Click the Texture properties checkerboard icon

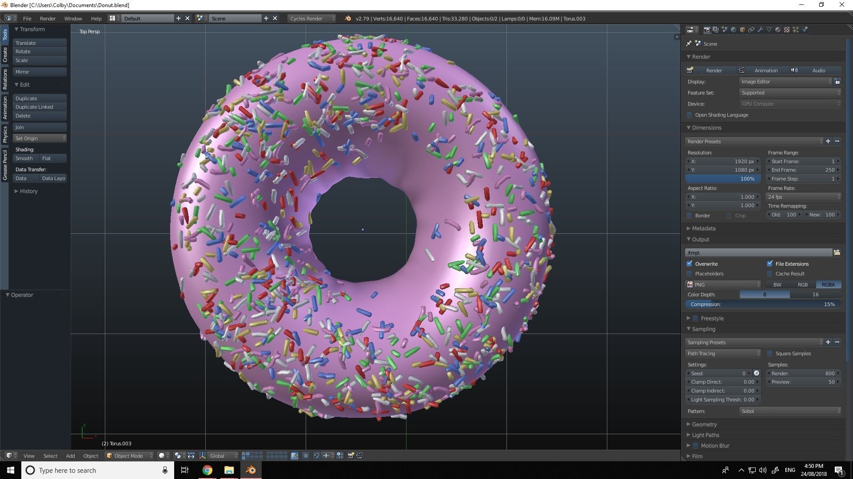point(787,30)
